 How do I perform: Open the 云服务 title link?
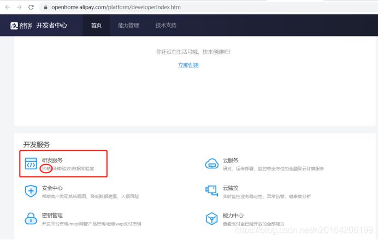[231, 160]
